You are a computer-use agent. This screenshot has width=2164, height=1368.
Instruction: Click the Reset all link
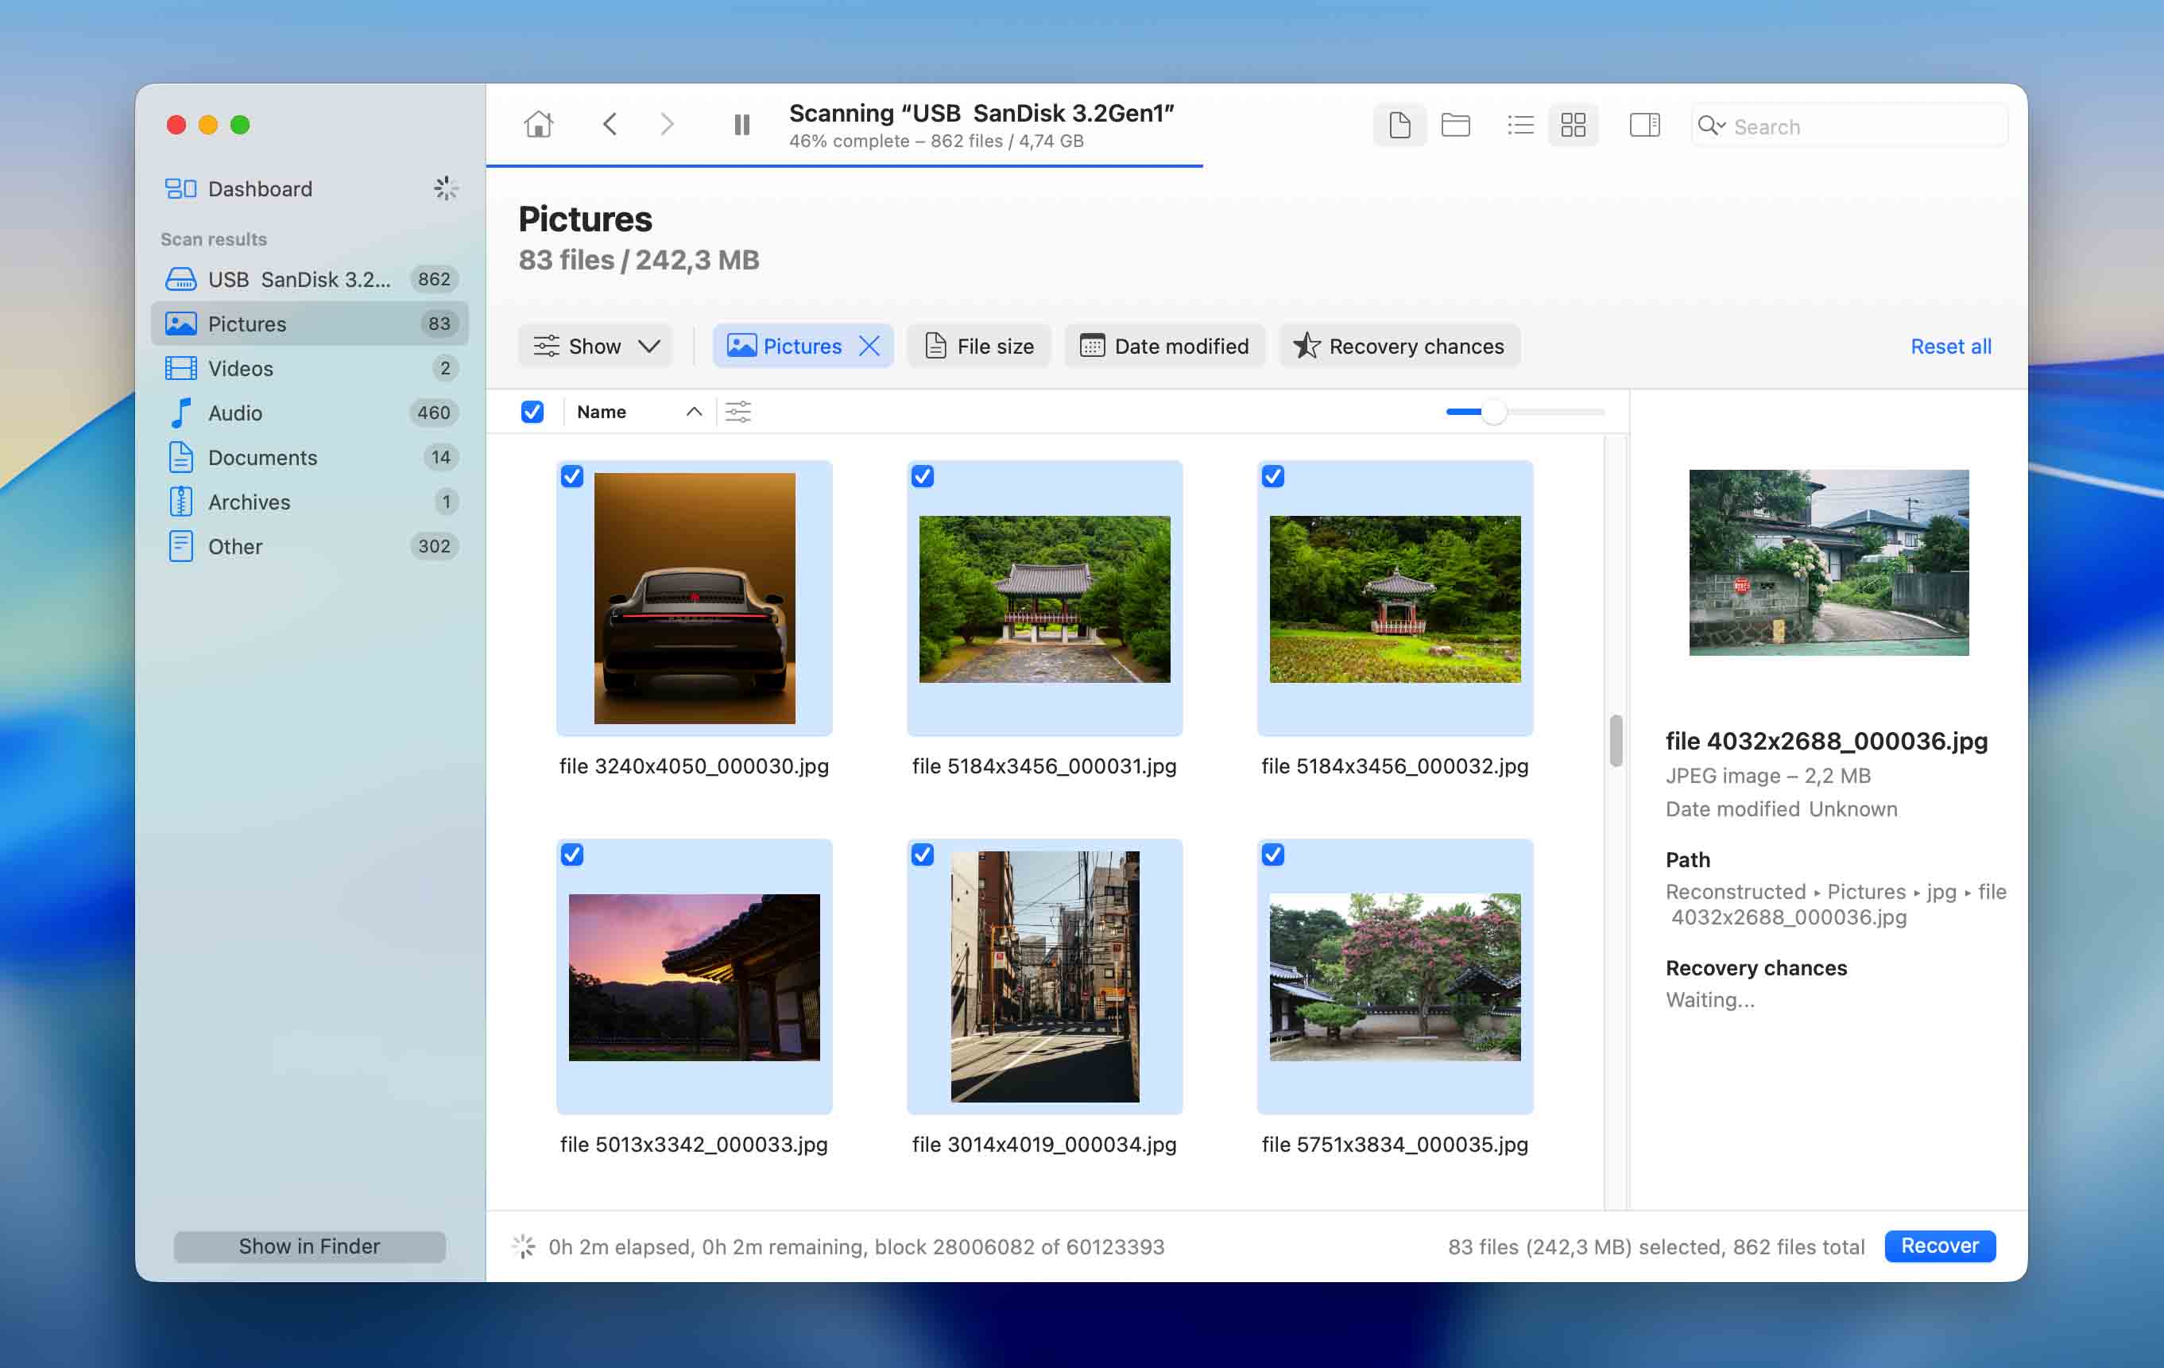tap(1950, 346)
